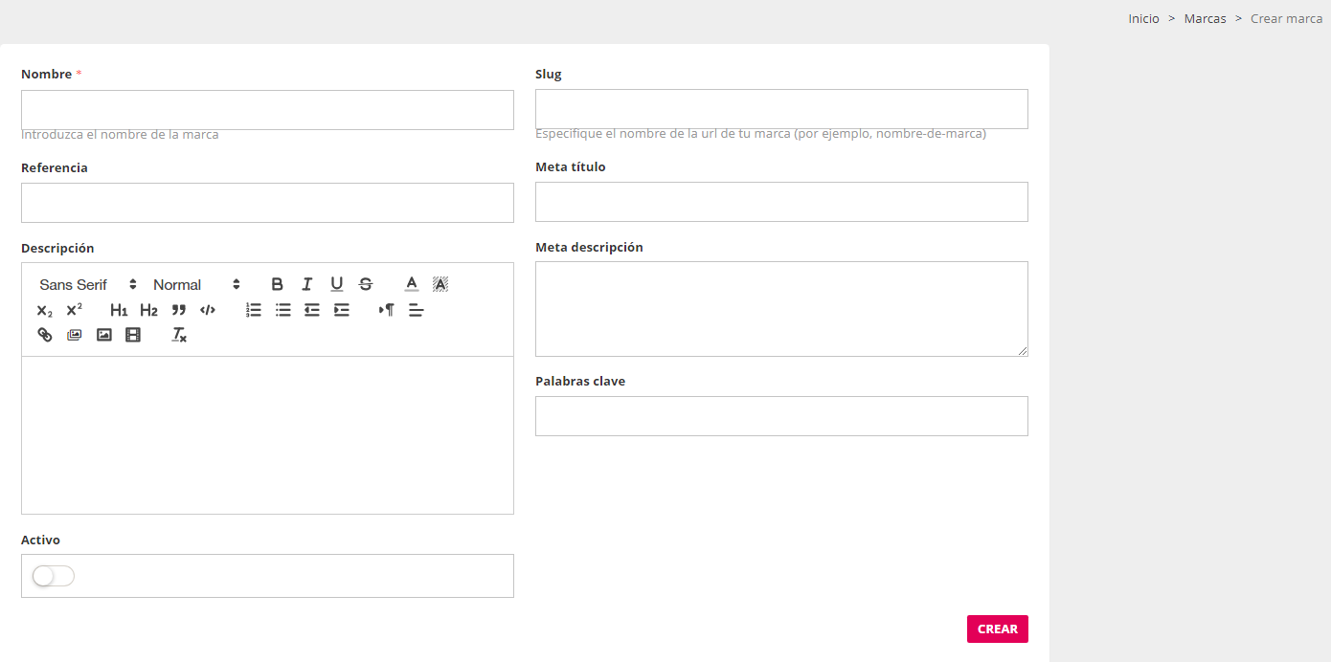Viewport: 1331px width, 662px height.
Task: Insert a code block in the editor
Action: point(208,310)
